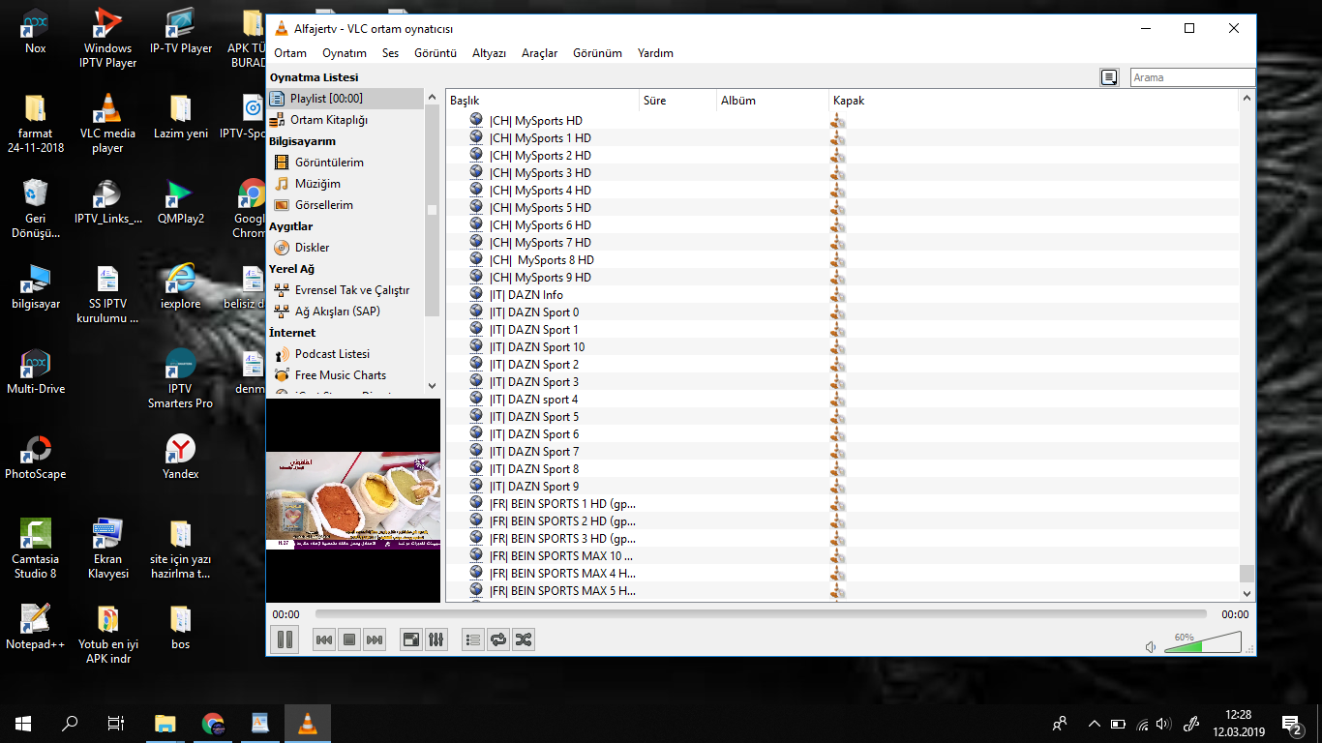Image resolution: width=1322 pixels, height=743 pixels.
Task: Open the Altyazı menu
Action: pyautogui.click(x=489, y=53)
